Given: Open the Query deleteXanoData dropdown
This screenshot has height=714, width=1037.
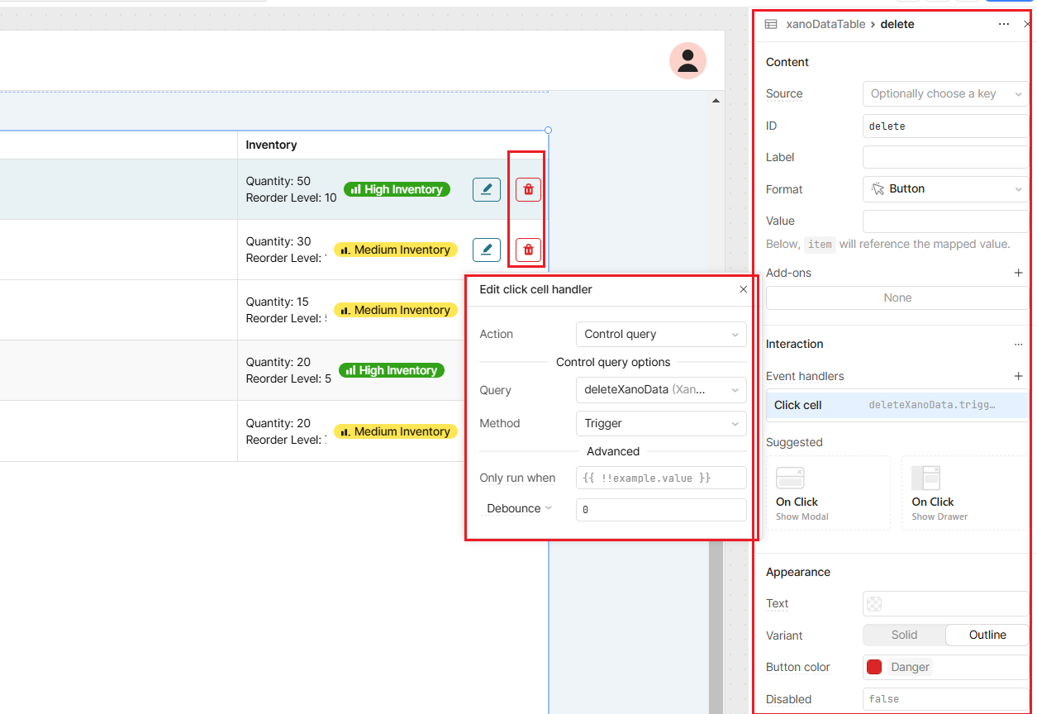Looking at the screenshot, I should tap(661, 390).
